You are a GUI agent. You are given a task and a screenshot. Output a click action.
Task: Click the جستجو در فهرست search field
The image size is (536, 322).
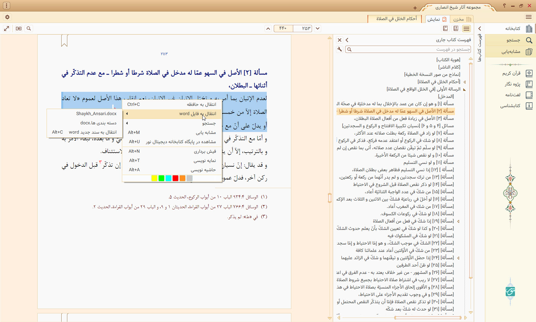click(x=408, y=49)
